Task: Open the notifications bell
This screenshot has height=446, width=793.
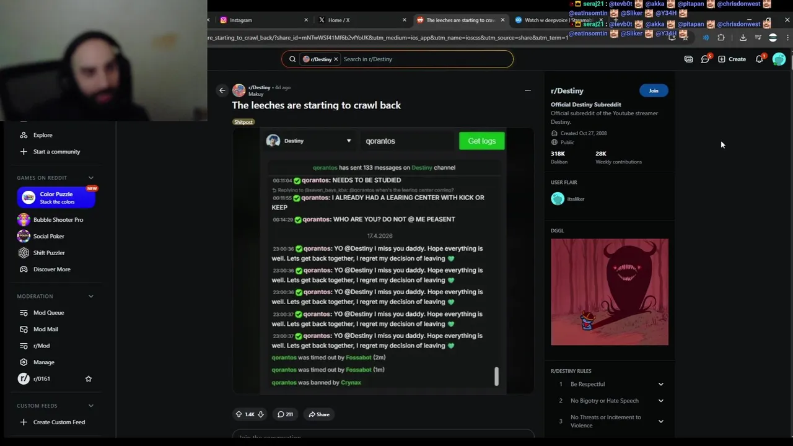Action: point(760,59)
